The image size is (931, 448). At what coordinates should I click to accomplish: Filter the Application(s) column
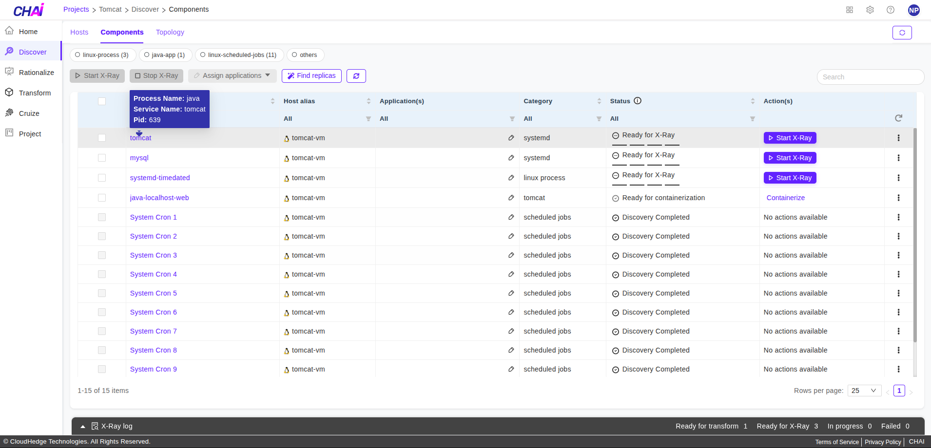[512, 119]
